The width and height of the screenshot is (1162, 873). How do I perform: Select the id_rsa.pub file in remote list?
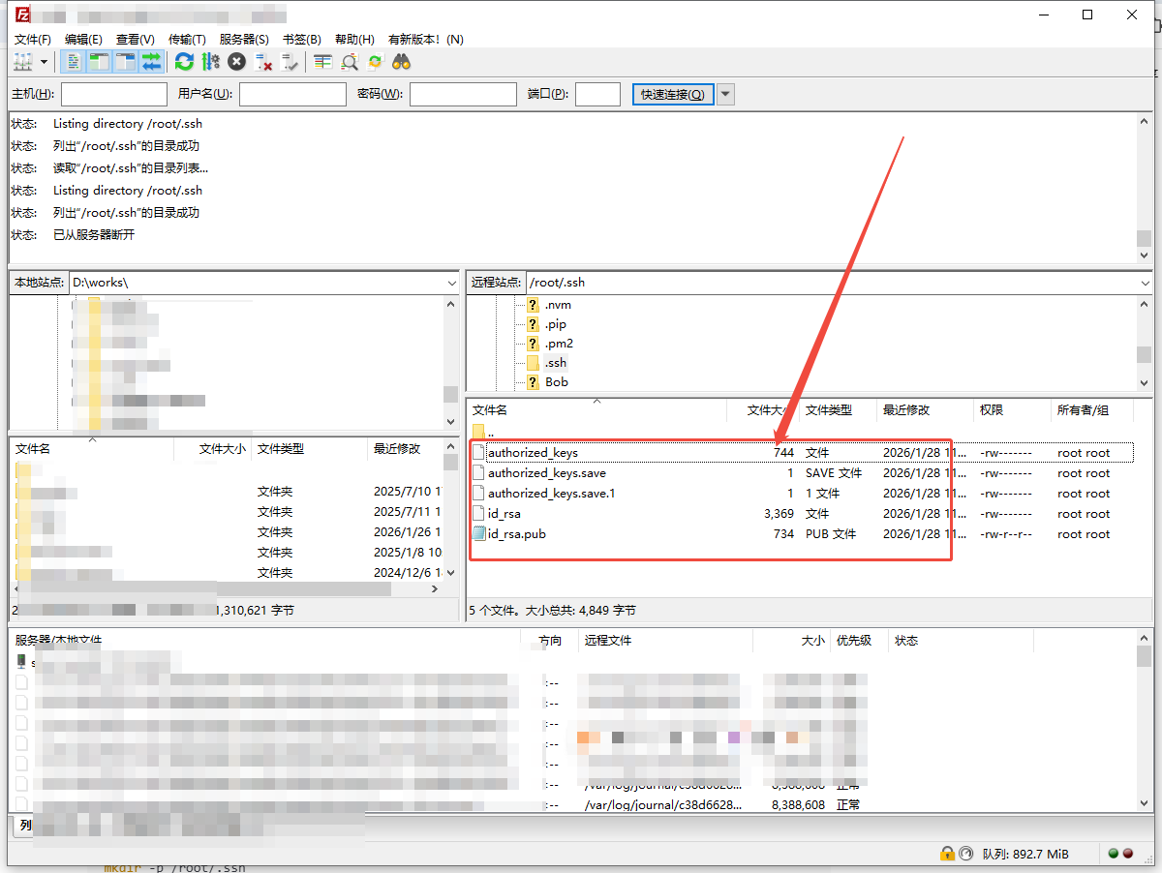[516, 534]
